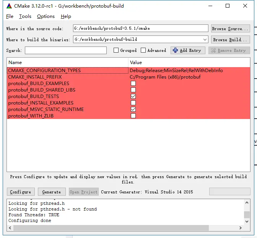
Task: Uncheck the protobuf_MSVC_STATIC_RUNTIME checkbox
Action: (133, 109)
